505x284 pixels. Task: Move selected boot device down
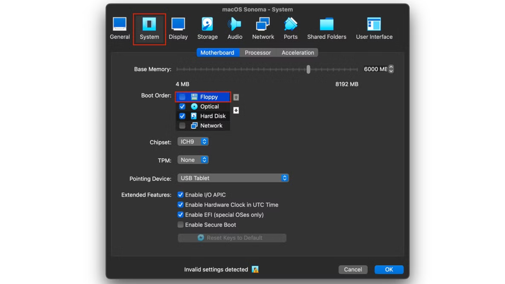pyautogui.click(x=236, y=110)
